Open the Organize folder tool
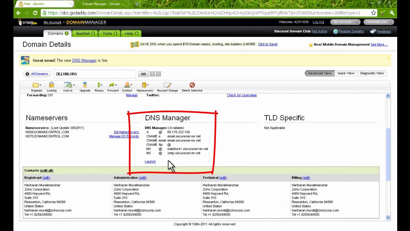Screen dimensions: 410x231 [37, 87]
